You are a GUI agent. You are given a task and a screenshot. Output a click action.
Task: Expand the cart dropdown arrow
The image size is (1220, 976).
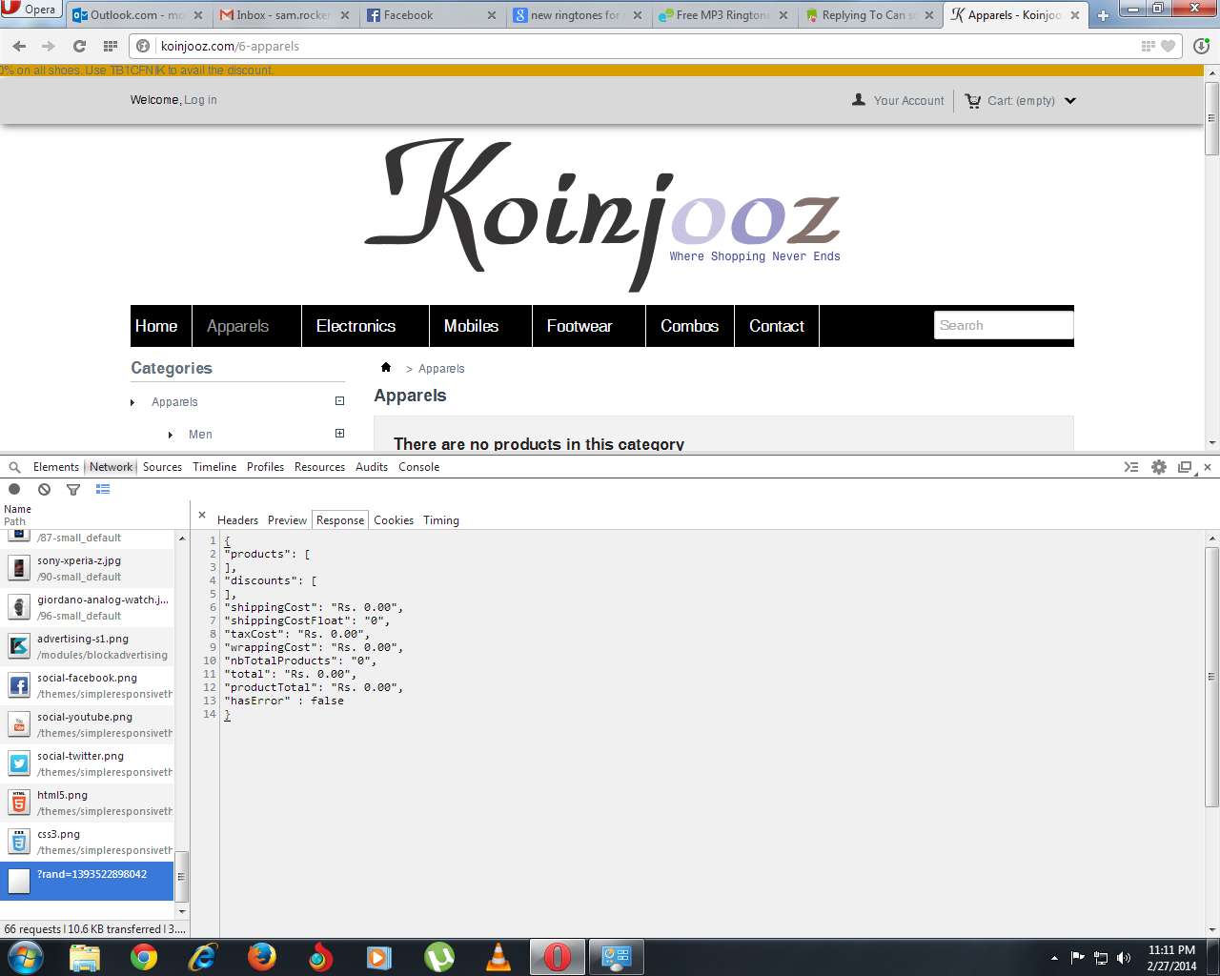point(1070,100)
